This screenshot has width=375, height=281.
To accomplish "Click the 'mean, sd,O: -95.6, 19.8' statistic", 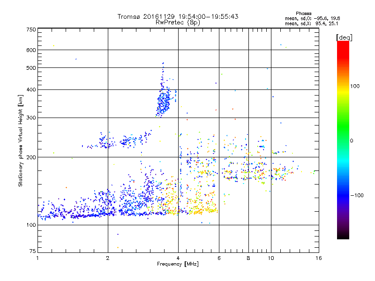I will (x=312, y=18).
